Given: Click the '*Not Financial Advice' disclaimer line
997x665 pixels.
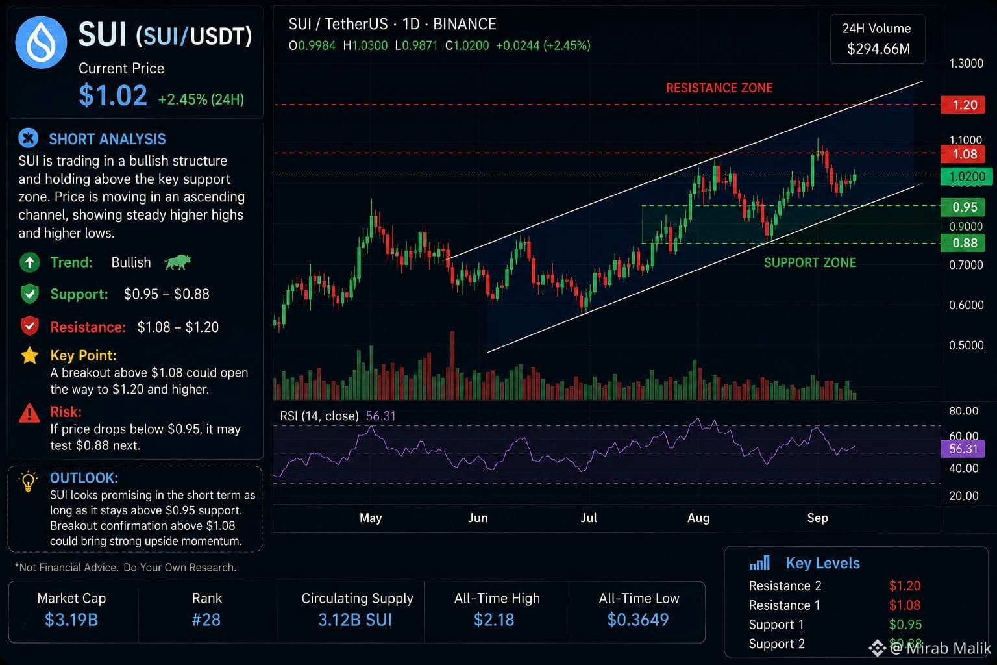Looking at the screenshot, I should [x=125, y=567].
